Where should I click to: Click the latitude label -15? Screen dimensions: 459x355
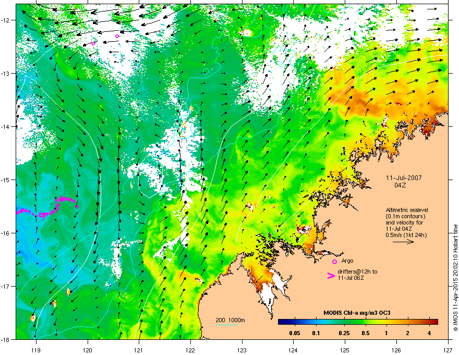[x=4, y=180]
